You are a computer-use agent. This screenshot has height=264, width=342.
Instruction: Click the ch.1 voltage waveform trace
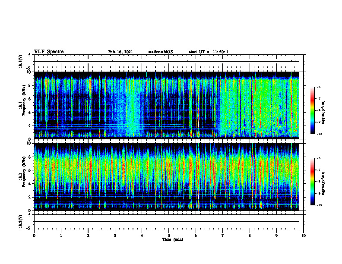pos(167,61)
